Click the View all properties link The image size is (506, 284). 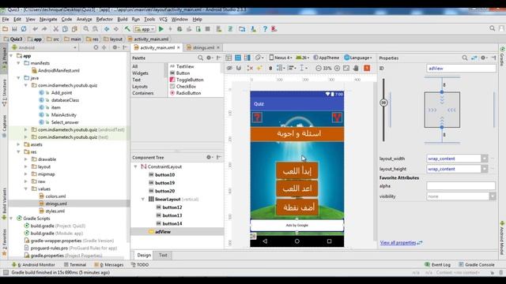[x=398, y=243]
